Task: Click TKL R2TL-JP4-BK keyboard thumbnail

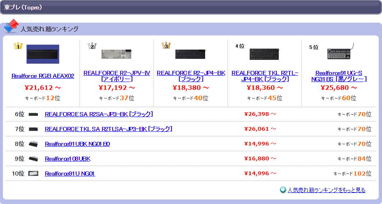Action: tap(264, 54)
